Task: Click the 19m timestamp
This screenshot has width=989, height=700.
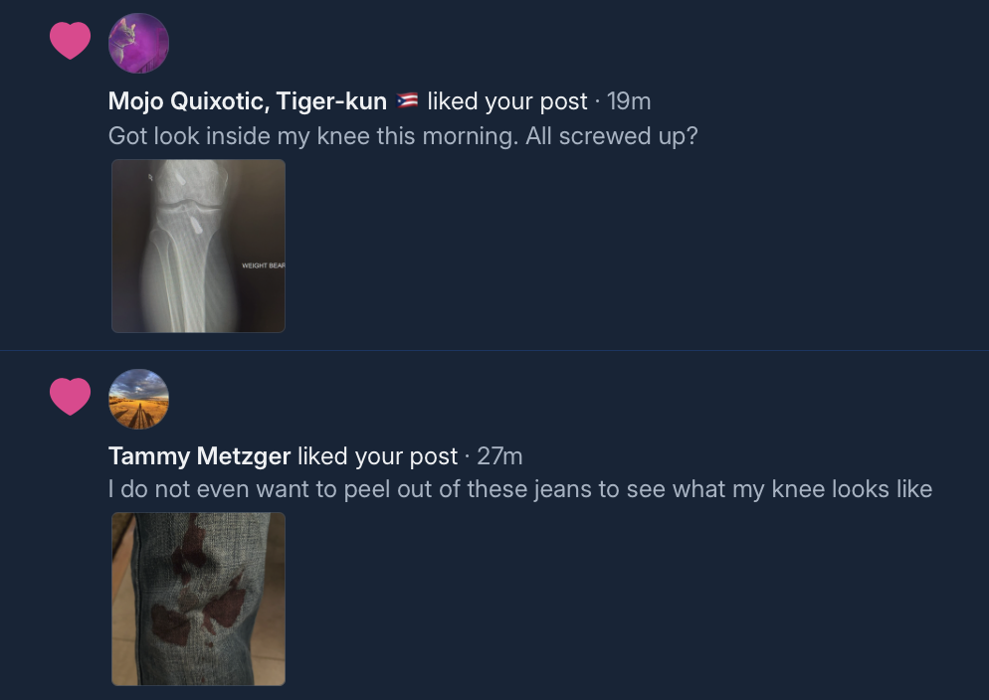Action: pos(629,101)
